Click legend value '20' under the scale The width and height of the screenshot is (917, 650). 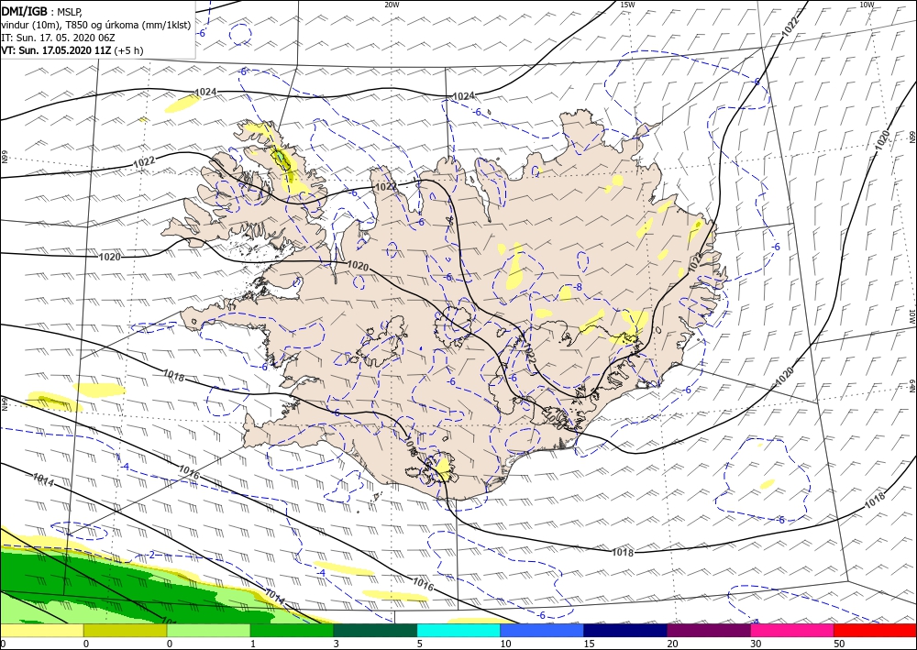coord(672,644)
